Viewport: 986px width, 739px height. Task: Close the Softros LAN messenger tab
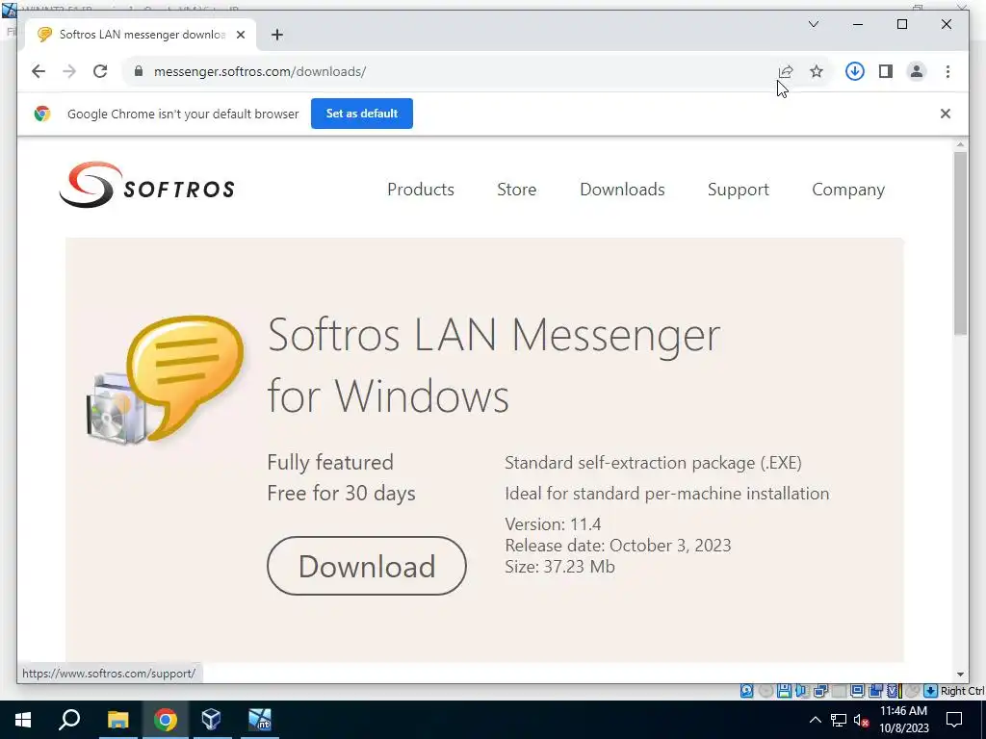point(240,35)
